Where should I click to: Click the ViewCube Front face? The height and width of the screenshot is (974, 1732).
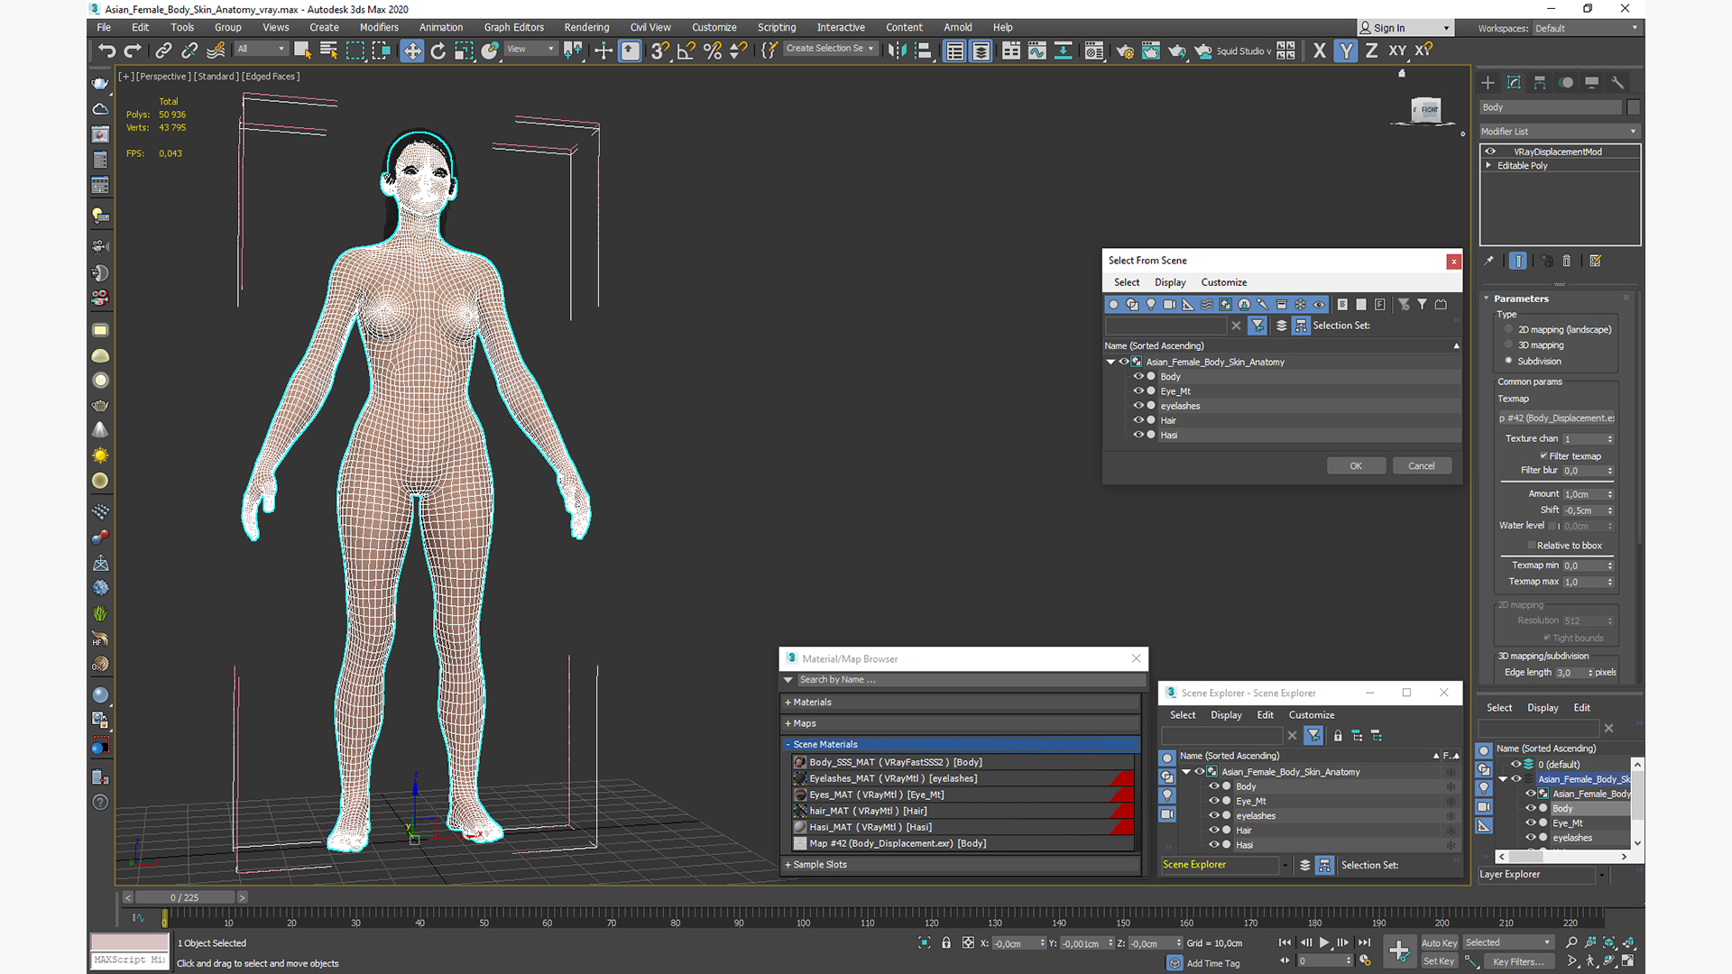(1428, 110)
